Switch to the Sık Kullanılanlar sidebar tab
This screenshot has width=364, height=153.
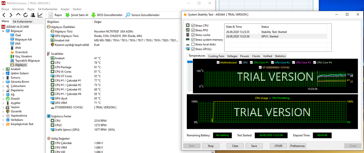click(x=23, y=21)
